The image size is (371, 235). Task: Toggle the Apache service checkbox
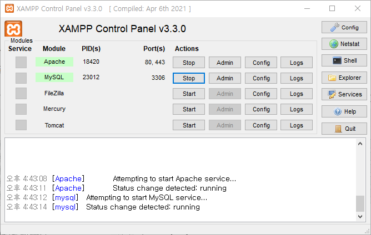21,62
